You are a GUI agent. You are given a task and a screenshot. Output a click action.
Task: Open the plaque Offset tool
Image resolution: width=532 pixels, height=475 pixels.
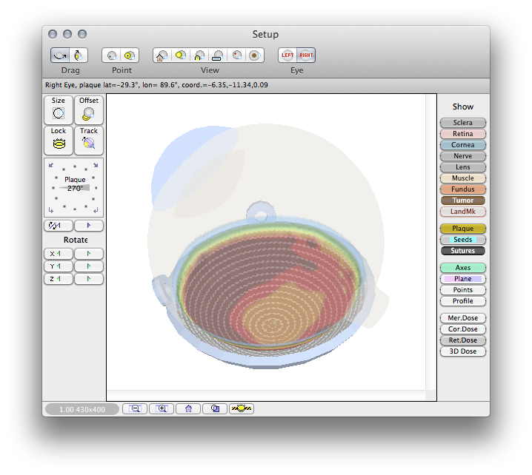89,110
